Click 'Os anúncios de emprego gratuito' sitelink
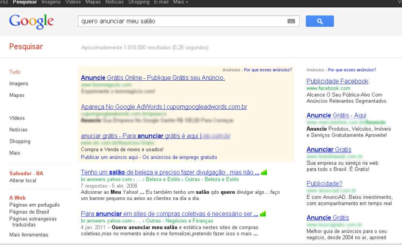The height and width of the screenshot is (245, 402). (180, 157)
